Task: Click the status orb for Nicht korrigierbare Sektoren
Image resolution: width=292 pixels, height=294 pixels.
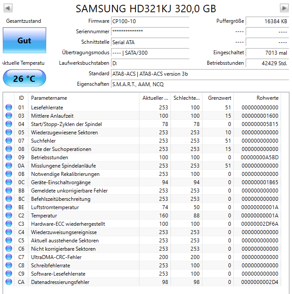Action: pyautogui.click(x=9, y=248)
